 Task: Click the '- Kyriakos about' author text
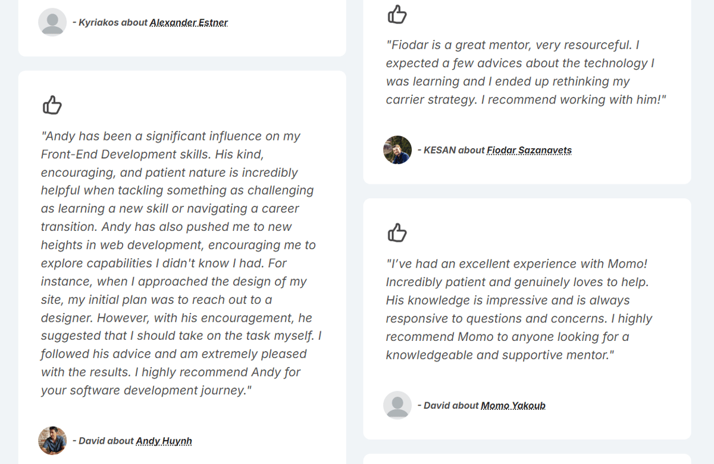coord(110,23)
